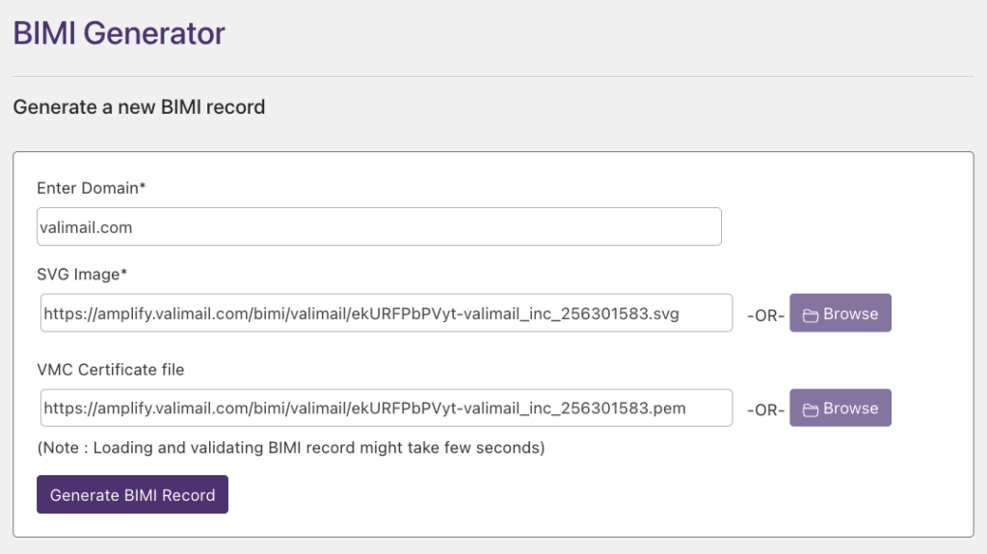This screenshot has height=554, width=987.
Task: Click into the SVG Image URL field
Action: (386, 314)
